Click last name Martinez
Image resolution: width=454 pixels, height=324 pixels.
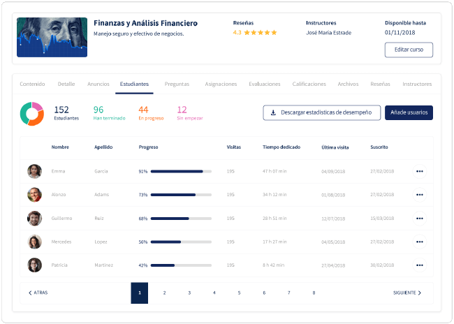[x=103, y=265]
